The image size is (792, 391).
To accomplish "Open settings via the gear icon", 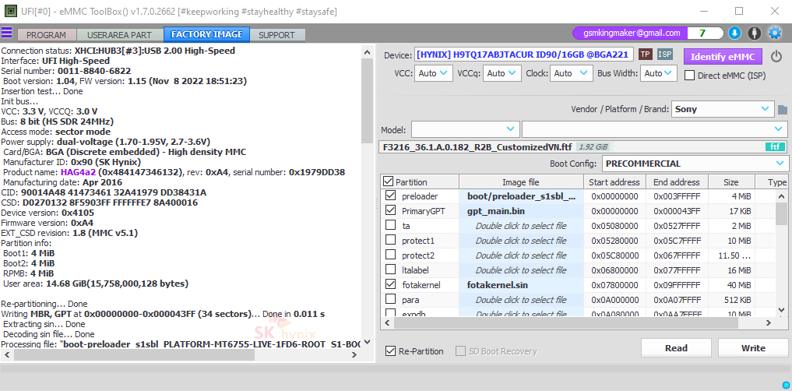I will point(775,33).
